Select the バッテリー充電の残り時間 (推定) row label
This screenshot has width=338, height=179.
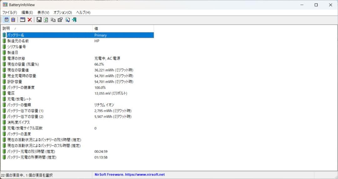point(31,151)
